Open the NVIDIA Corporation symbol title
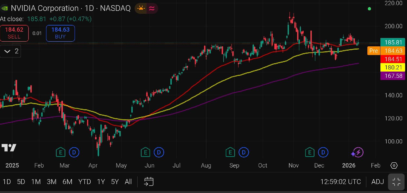The width and height of the screenshot is (407, 193). [x=45, y=8]
